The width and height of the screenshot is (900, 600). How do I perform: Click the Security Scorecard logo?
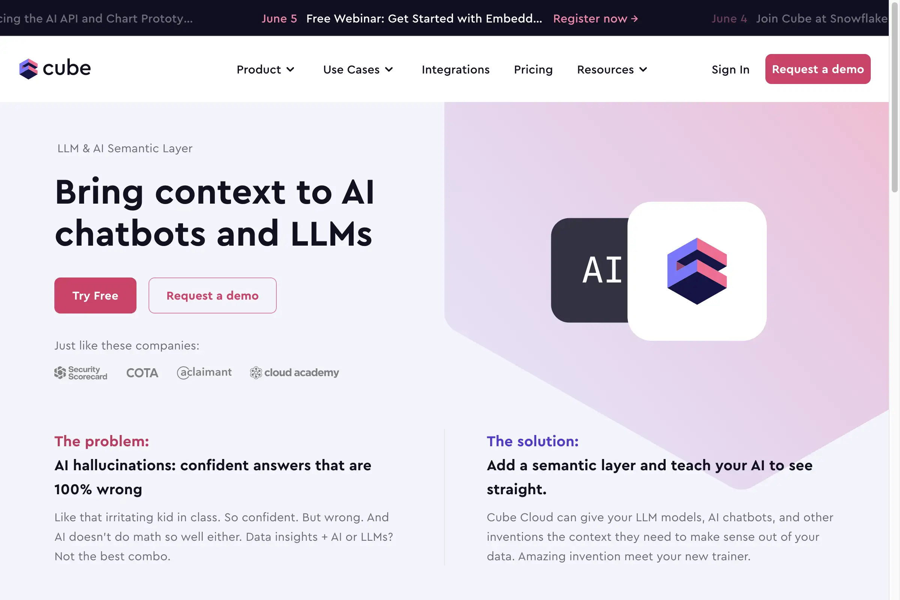pos(79,372)
